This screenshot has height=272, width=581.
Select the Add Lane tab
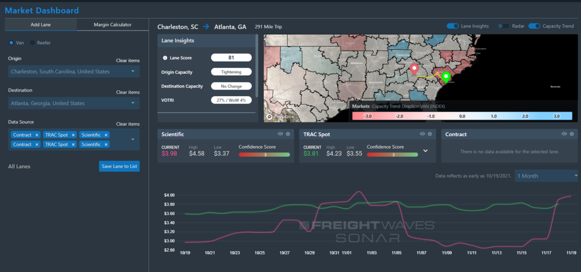coord(41,25)
